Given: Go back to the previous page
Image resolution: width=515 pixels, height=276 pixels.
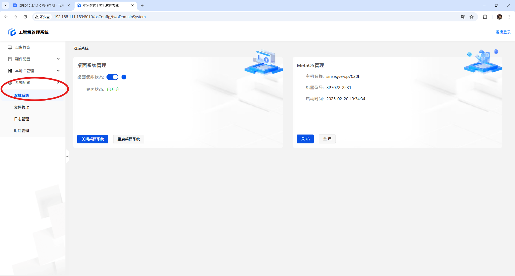Looking at the screenshot, I should pos(6,17).
